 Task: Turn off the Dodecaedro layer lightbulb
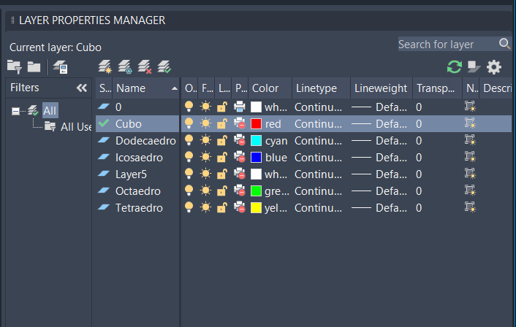(189, 140)
